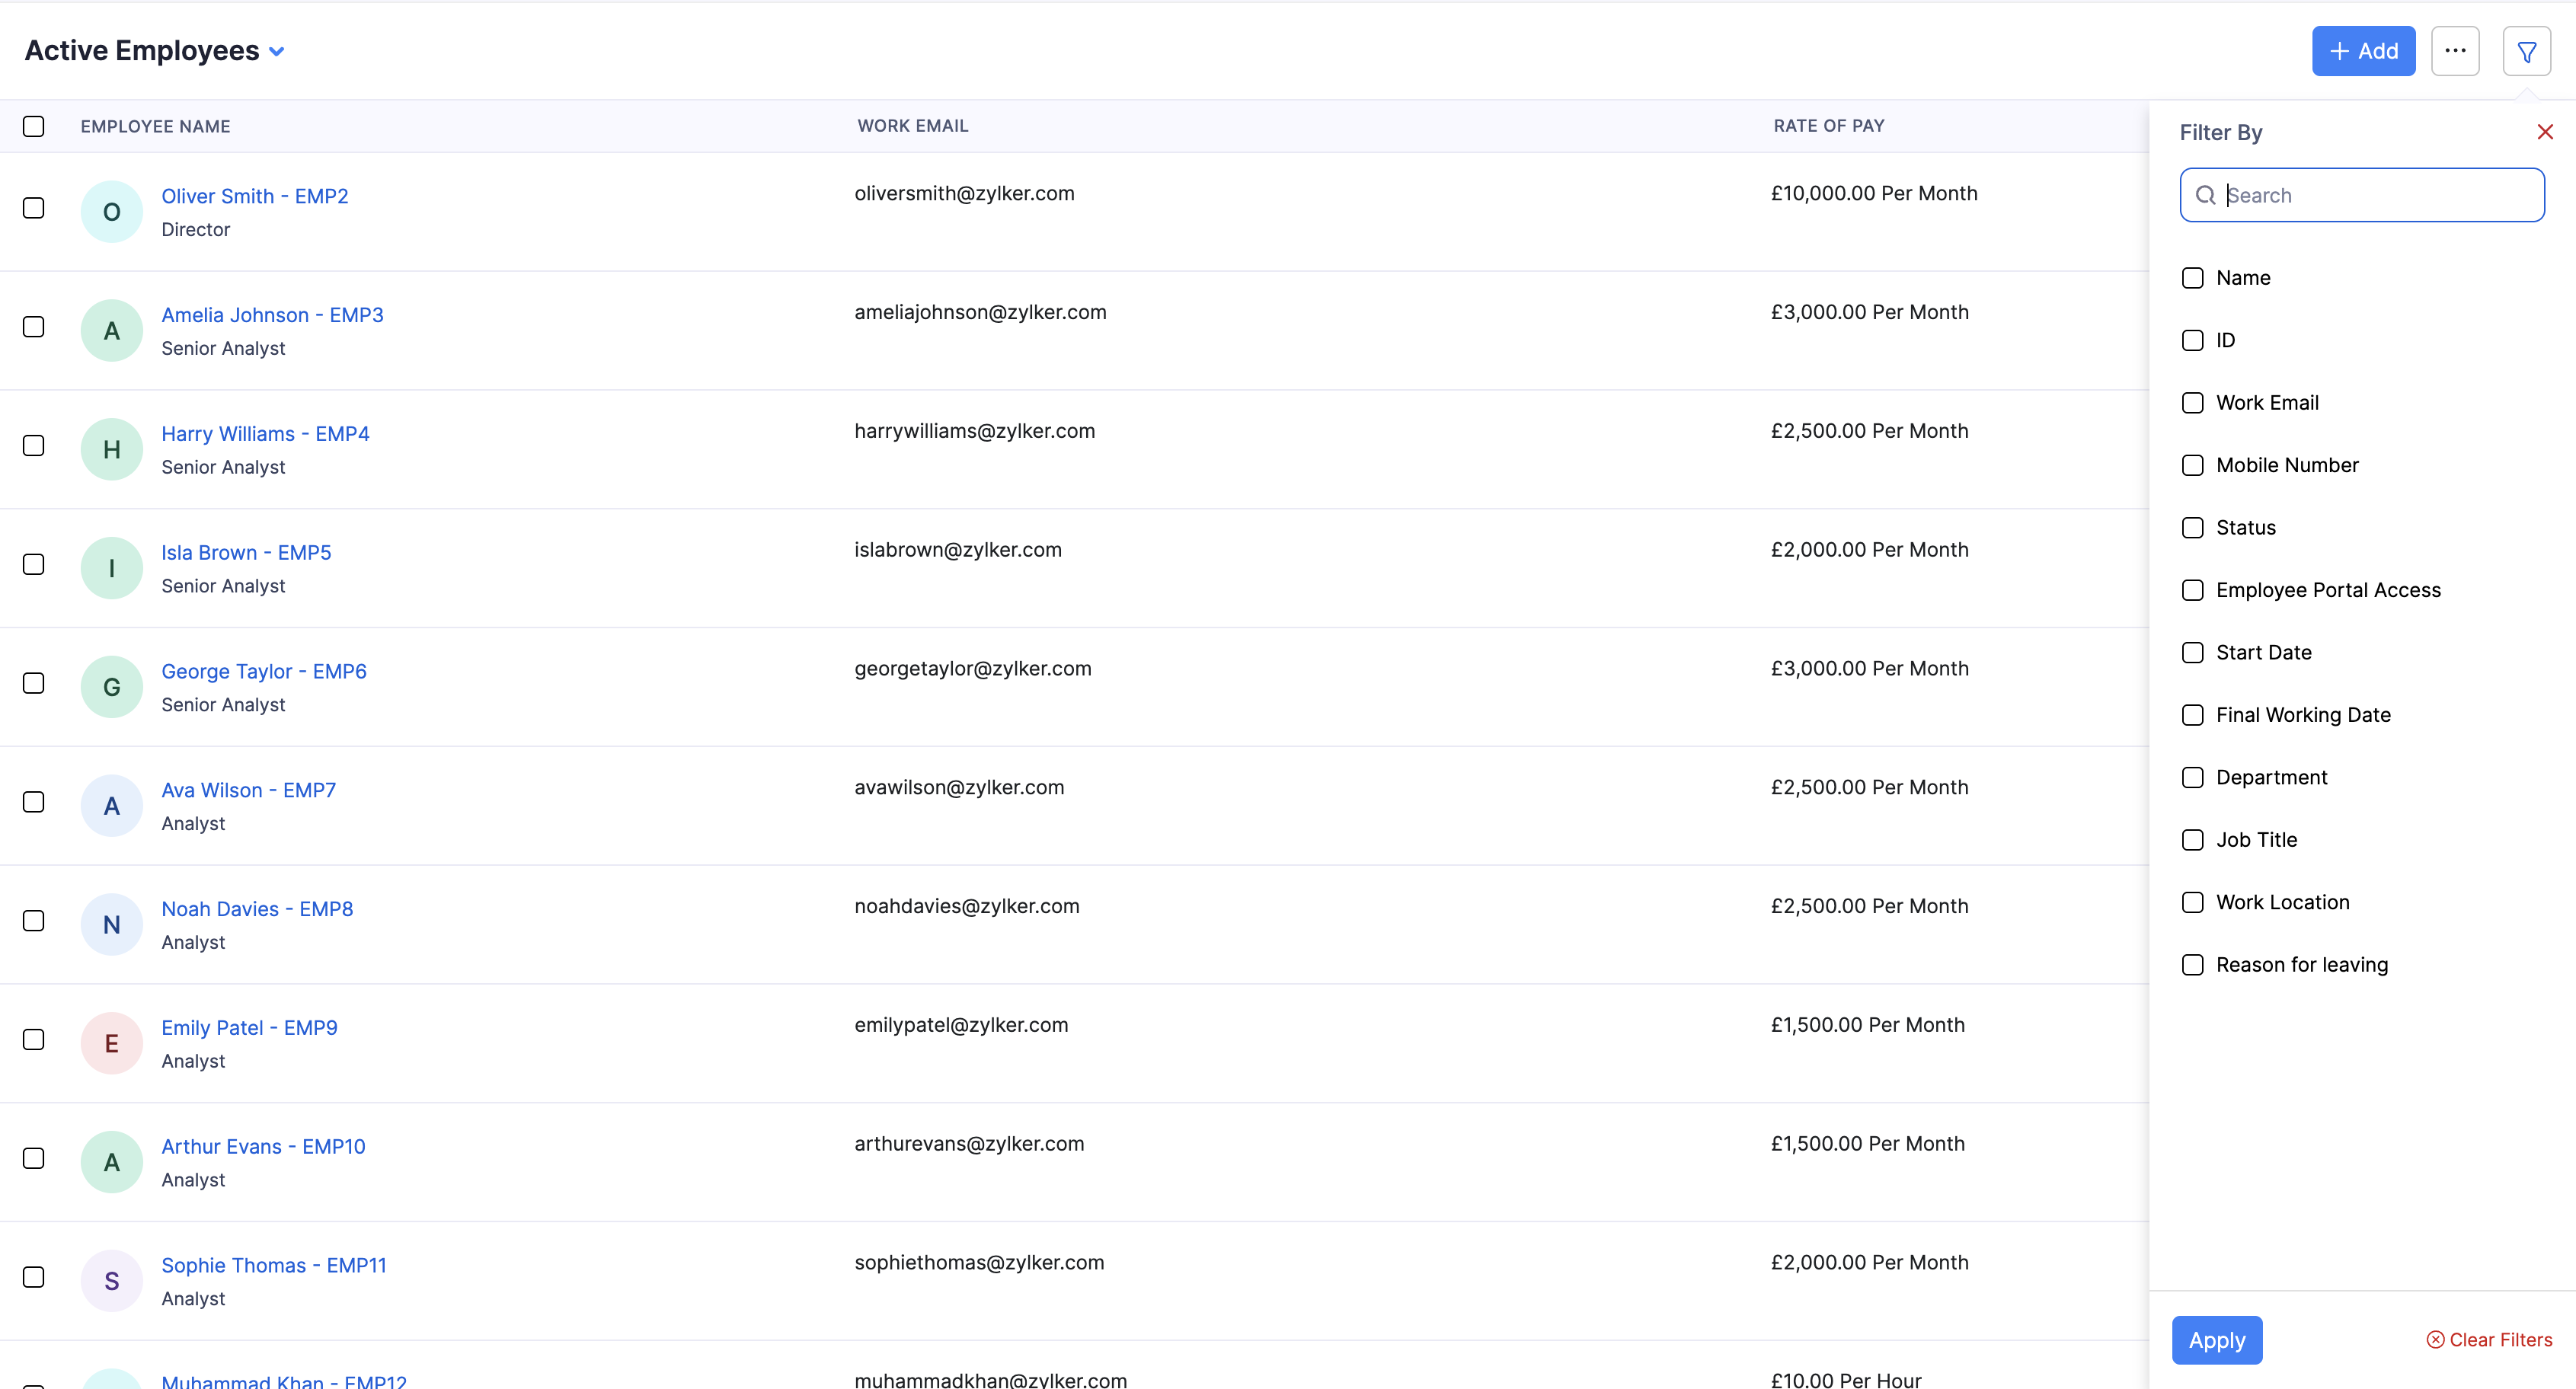Check Employee Portal Access filter
This screenshot has width=2576, height=1389.
coord(2192,590)
